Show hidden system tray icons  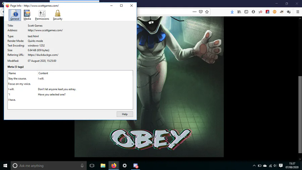pos(254,166)
